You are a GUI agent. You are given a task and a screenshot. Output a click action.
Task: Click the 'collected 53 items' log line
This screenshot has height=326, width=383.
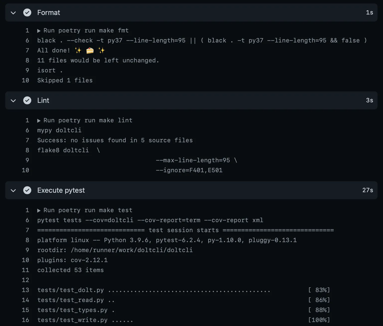tap(70, 270)
